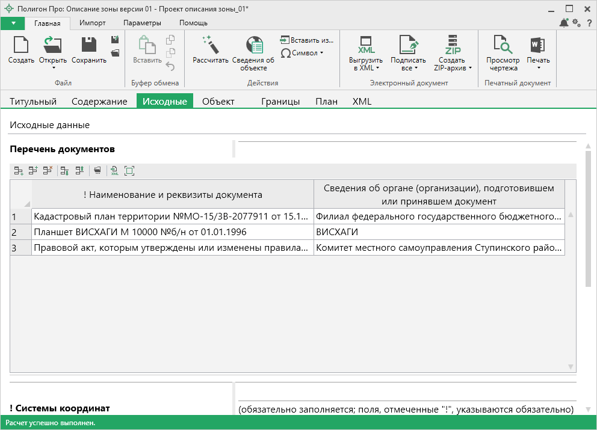Click add row icon in table toolbar
Viewport: 597px width, 430px height.
[19, 171]
